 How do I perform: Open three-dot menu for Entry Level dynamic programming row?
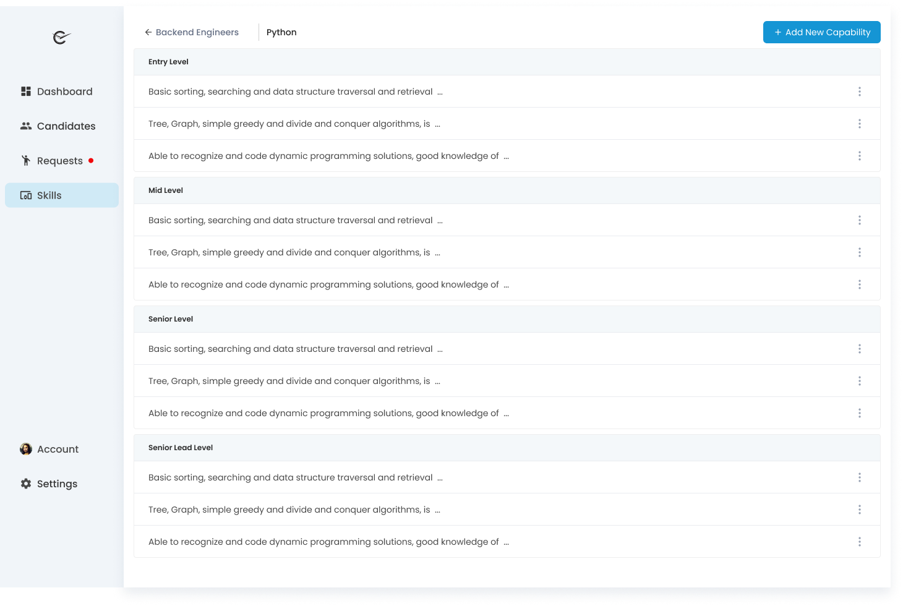[860, 155]
